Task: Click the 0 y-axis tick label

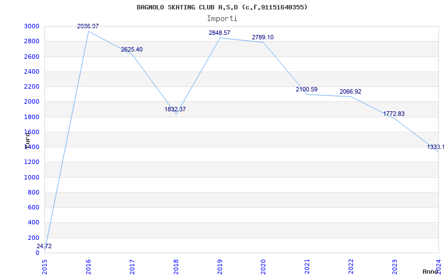Action: click(x=37, y=253)
